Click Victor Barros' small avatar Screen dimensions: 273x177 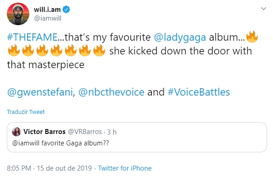(16, 132)
